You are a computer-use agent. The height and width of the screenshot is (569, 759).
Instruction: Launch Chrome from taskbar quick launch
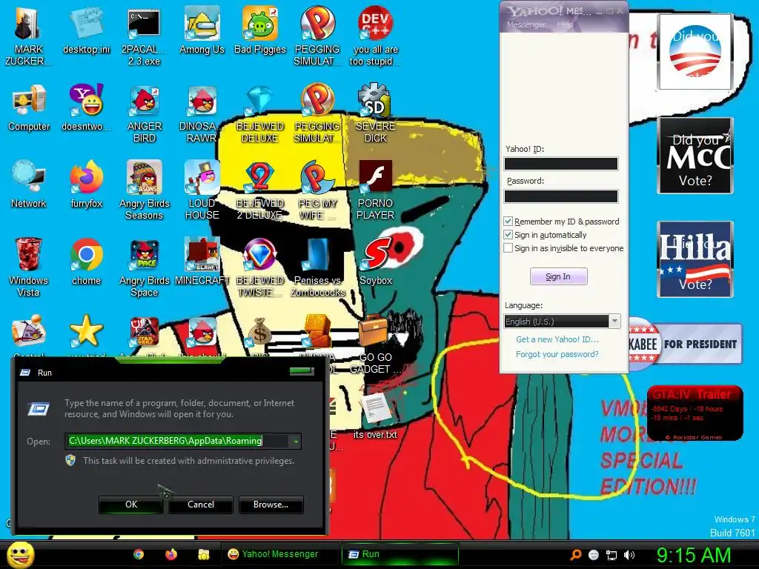[x=139, y=554]
